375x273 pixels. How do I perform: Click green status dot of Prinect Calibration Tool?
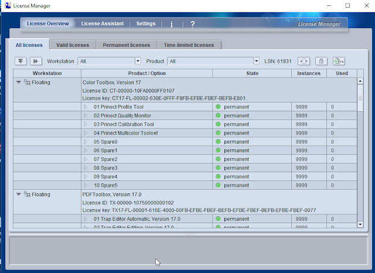(x=218, y=124)
